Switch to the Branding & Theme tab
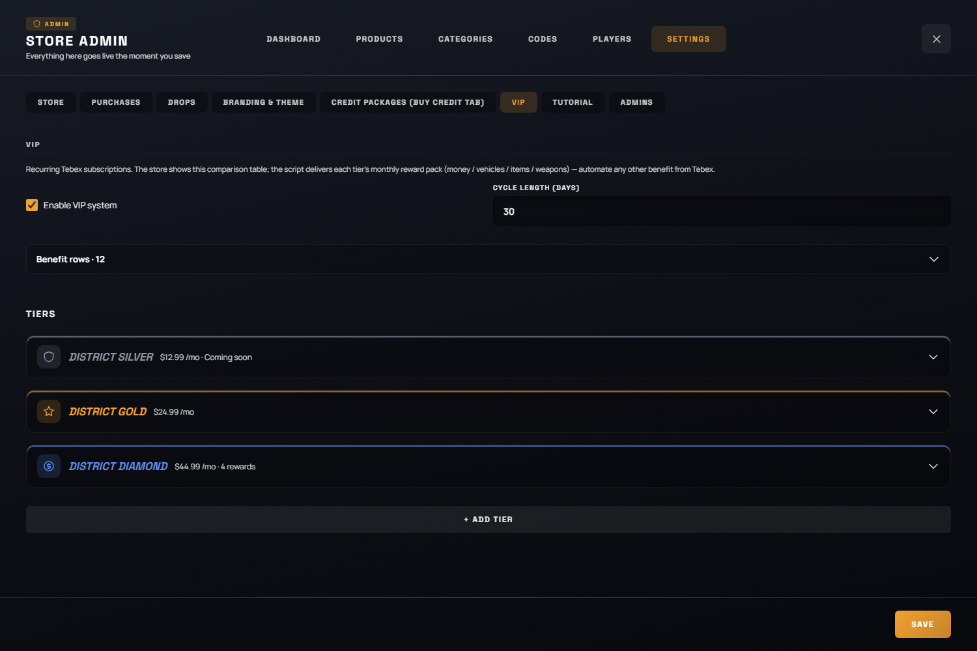The width and height of the screenshot is (977, 651). 263,102
